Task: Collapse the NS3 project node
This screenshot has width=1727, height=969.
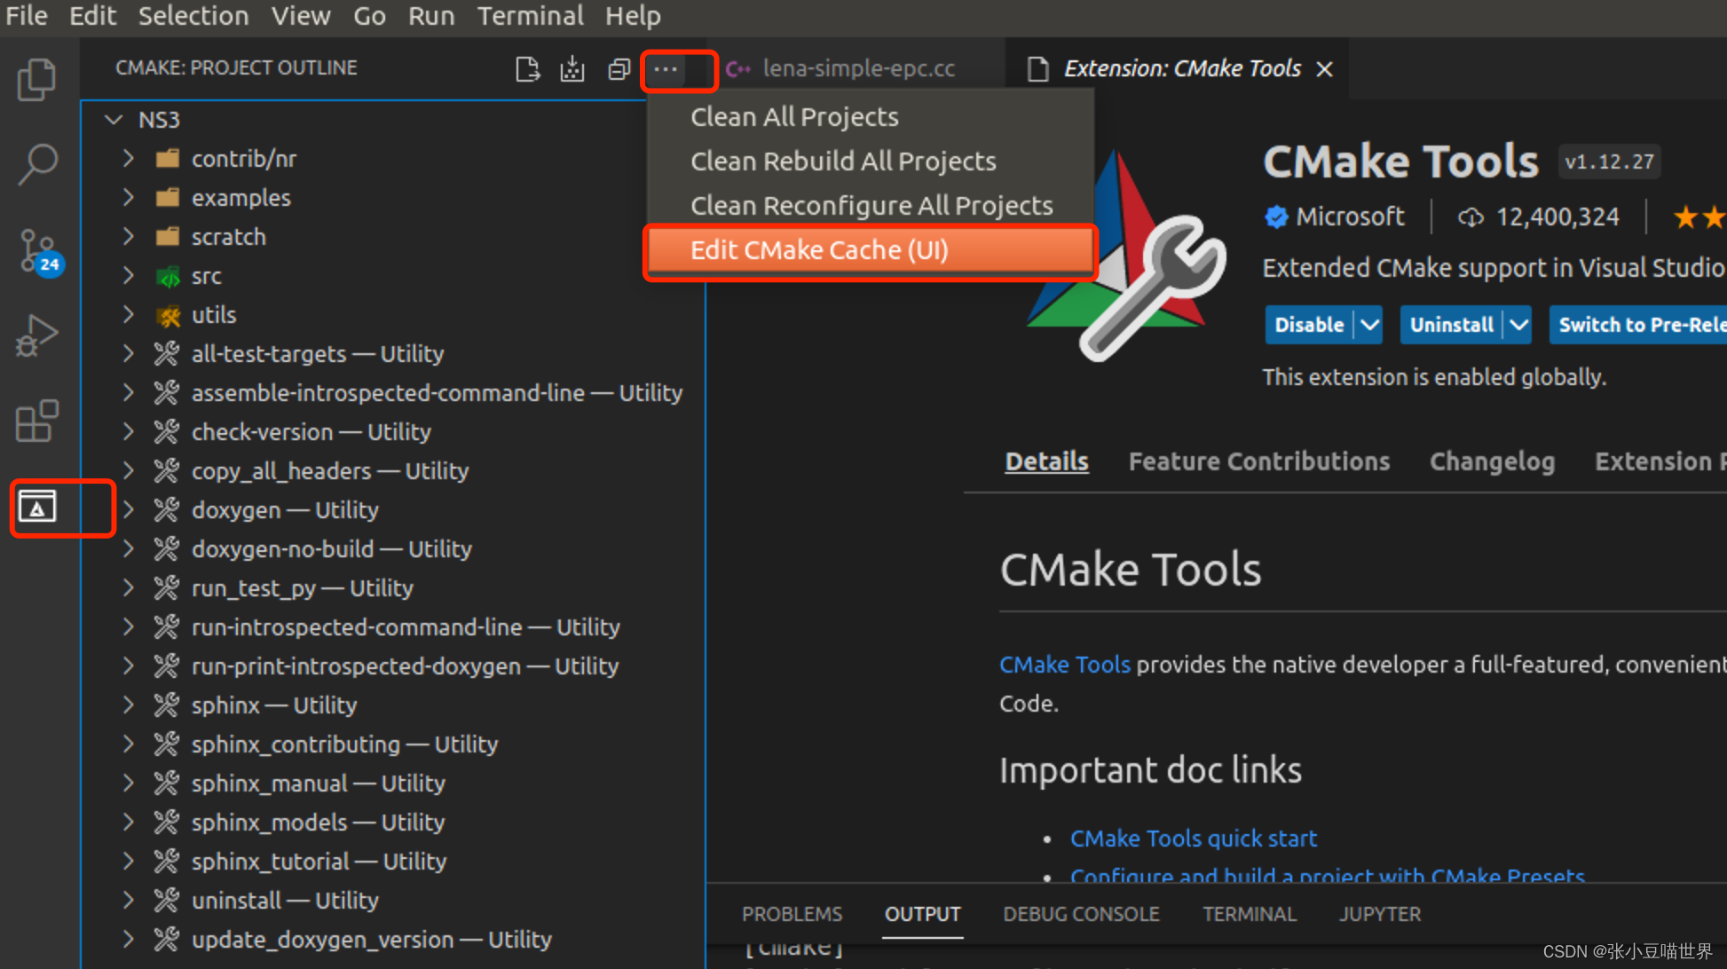Action: click(114, 119)
